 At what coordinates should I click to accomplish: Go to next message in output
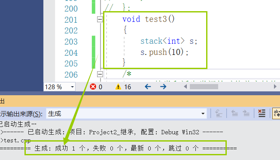click(246, 113)
